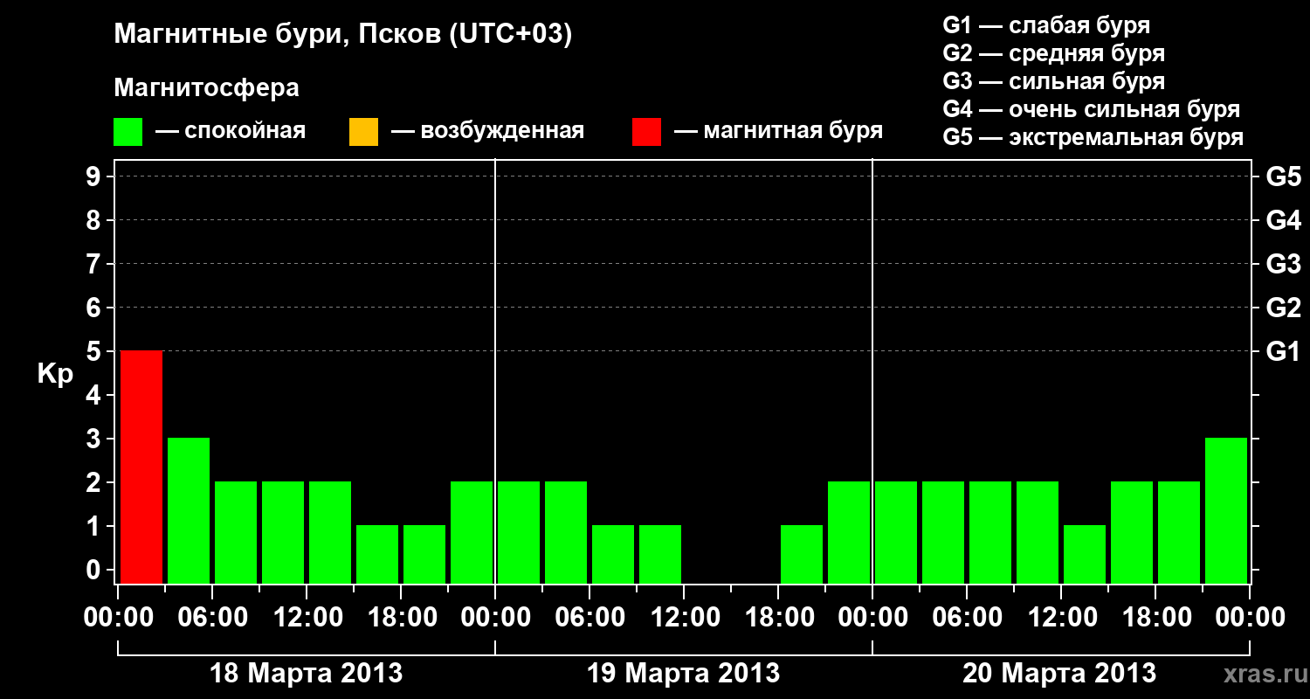Screen dimensions: 1310x699
Task: Click the orange возбужденная legend swatch
Action: pyautogui.click(x=363, y=131)
